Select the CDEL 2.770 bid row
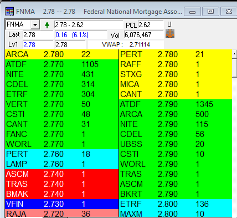This screenshot has height=218, width=237. pos(61,84)
